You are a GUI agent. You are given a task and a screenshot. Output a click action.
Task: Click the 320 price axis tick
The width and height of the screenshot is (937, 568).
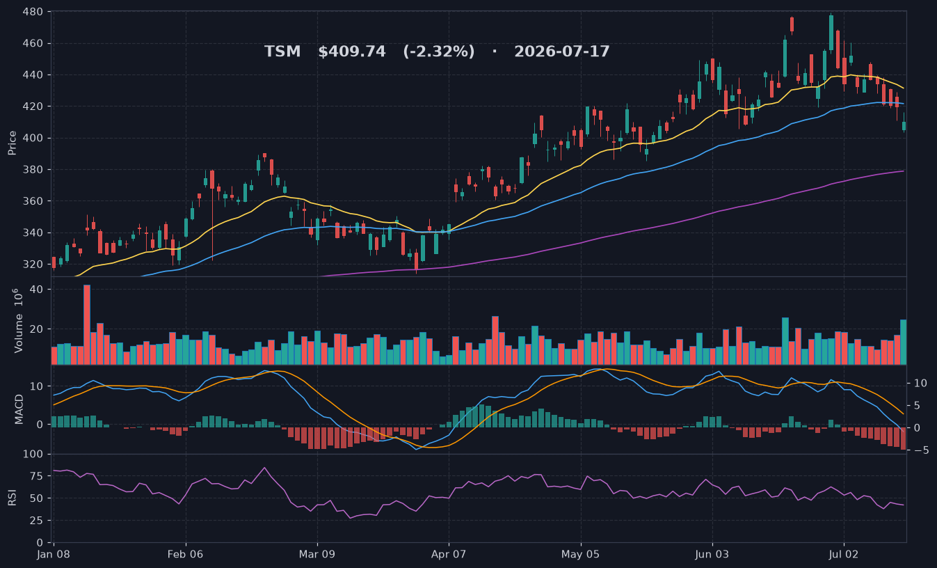(x=33, y=265)
